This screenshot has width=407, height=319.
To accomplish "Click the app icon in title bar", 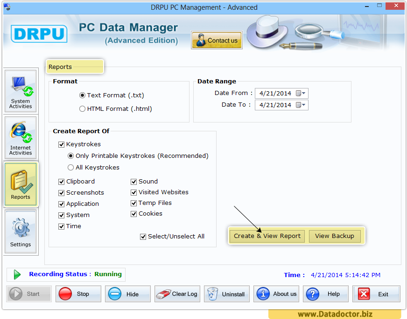I will click(7, 7).
